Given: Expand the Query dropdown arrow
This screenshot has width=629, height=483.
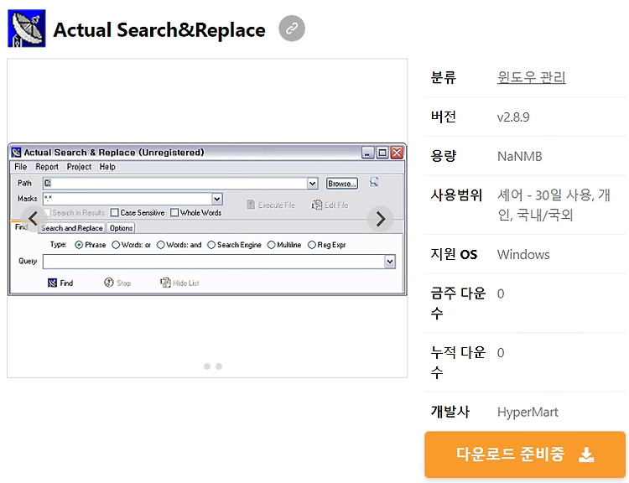Looking at the screenshot, I should coord(390,262).
